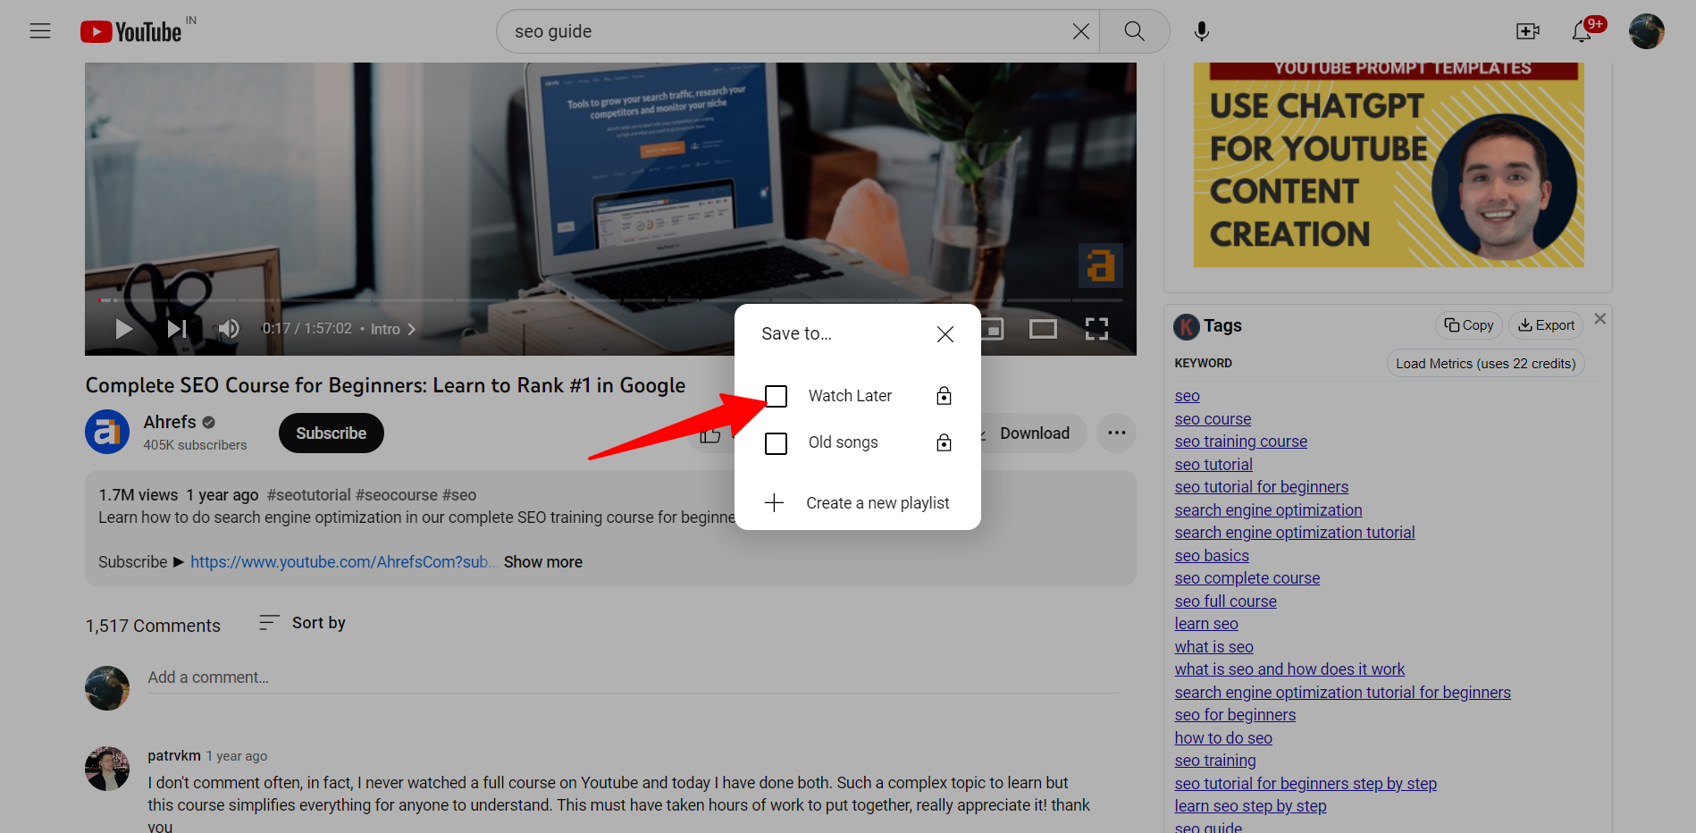The height and width of the screenshot is (833, 1696).
Task: Open the Sort by comments dropdown
Action: point(302,623)
